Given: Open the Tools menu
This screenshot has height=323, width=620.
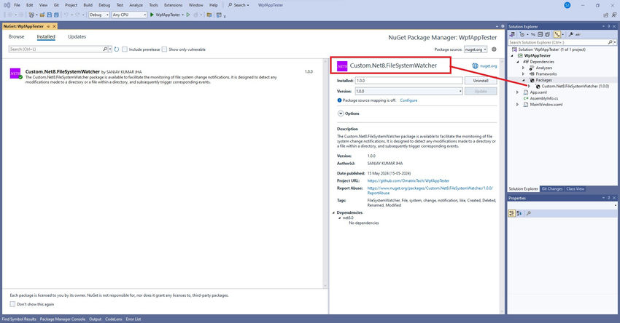Looking at the screenshot, I should (x=153, y=5).
